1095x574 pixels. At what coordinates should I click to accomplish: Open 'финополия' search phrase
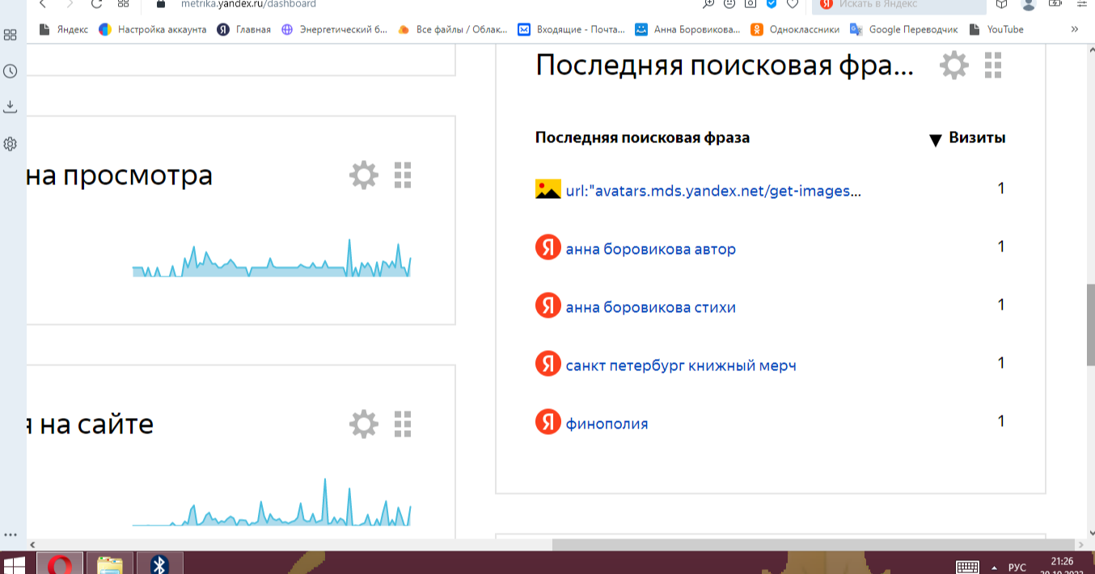click(x=607, y=424)
